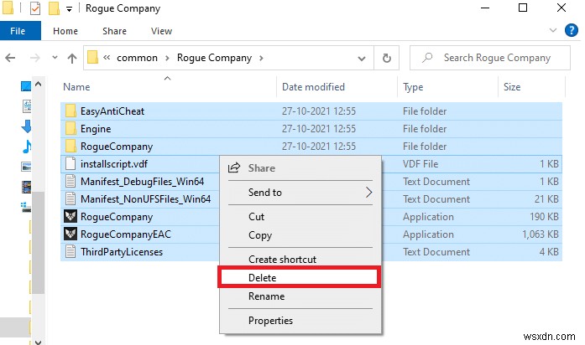Choose Delete from the context menu
The image size is (585, 345).
pyautogui.click(x=263, y=277)
